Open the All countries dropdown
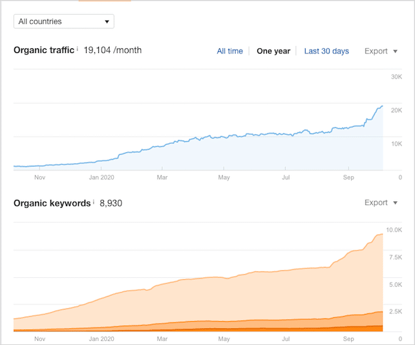Image resolution: width=415 pixels, height=345 pixels. tap(63, 21)
